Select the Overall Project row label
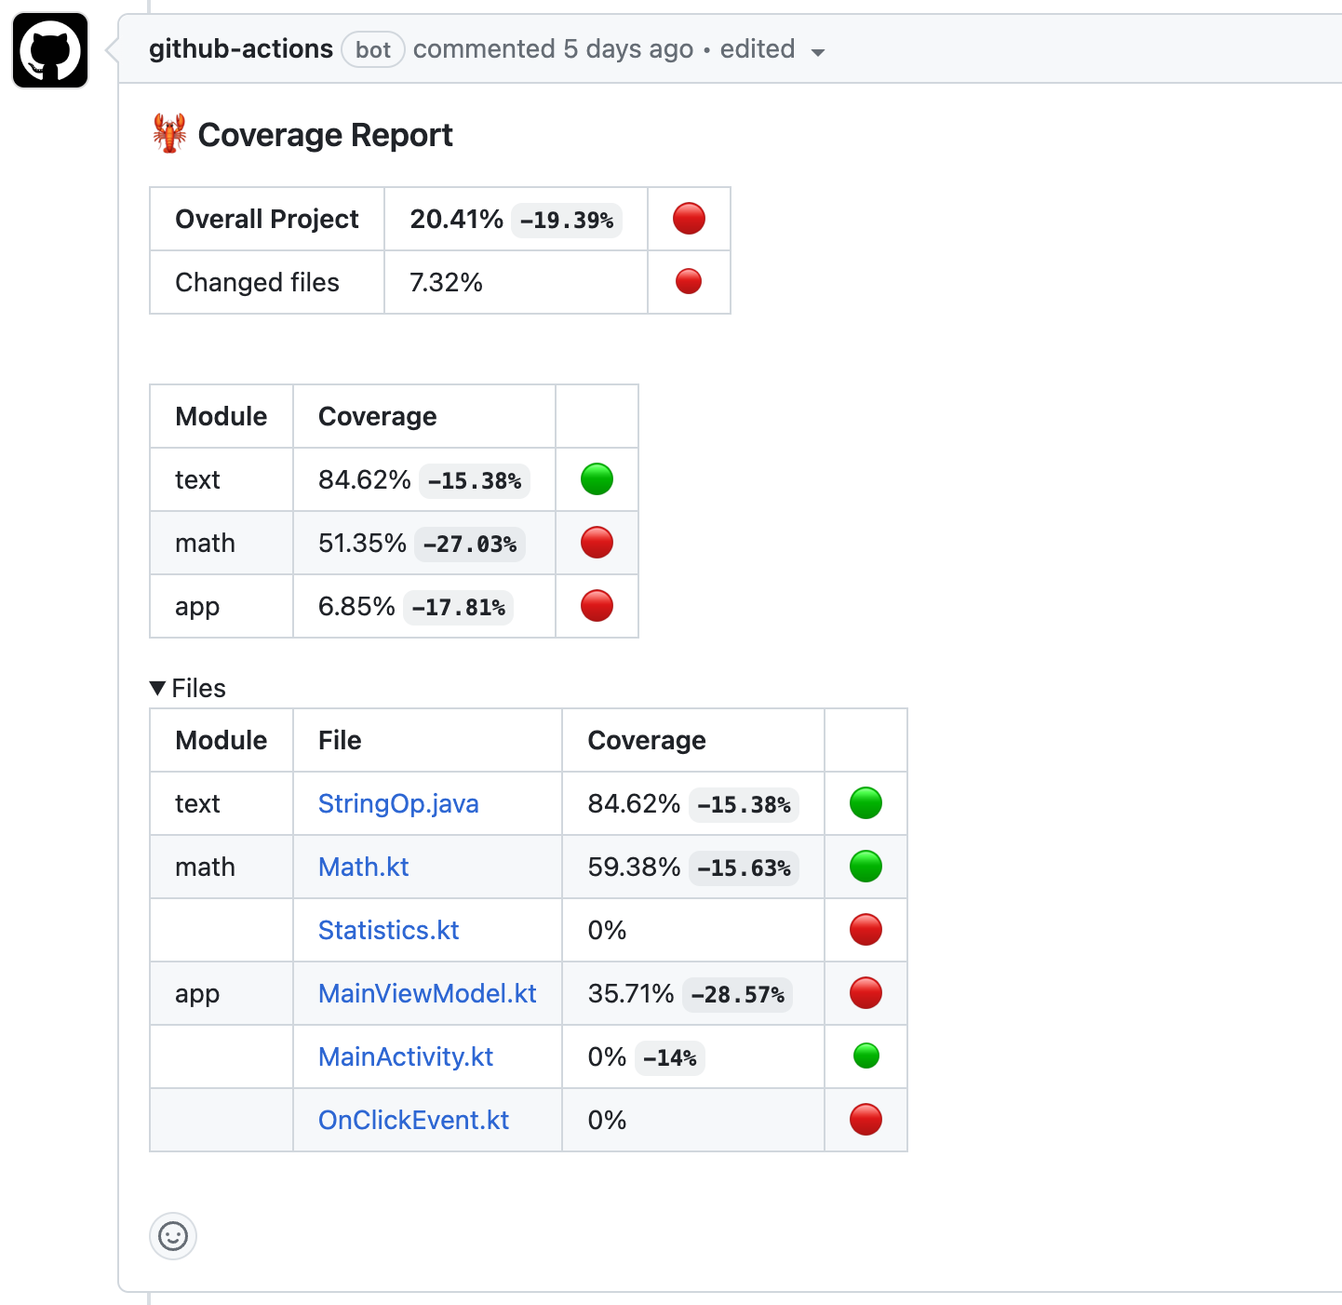1342x1305 pixels. 267,219
